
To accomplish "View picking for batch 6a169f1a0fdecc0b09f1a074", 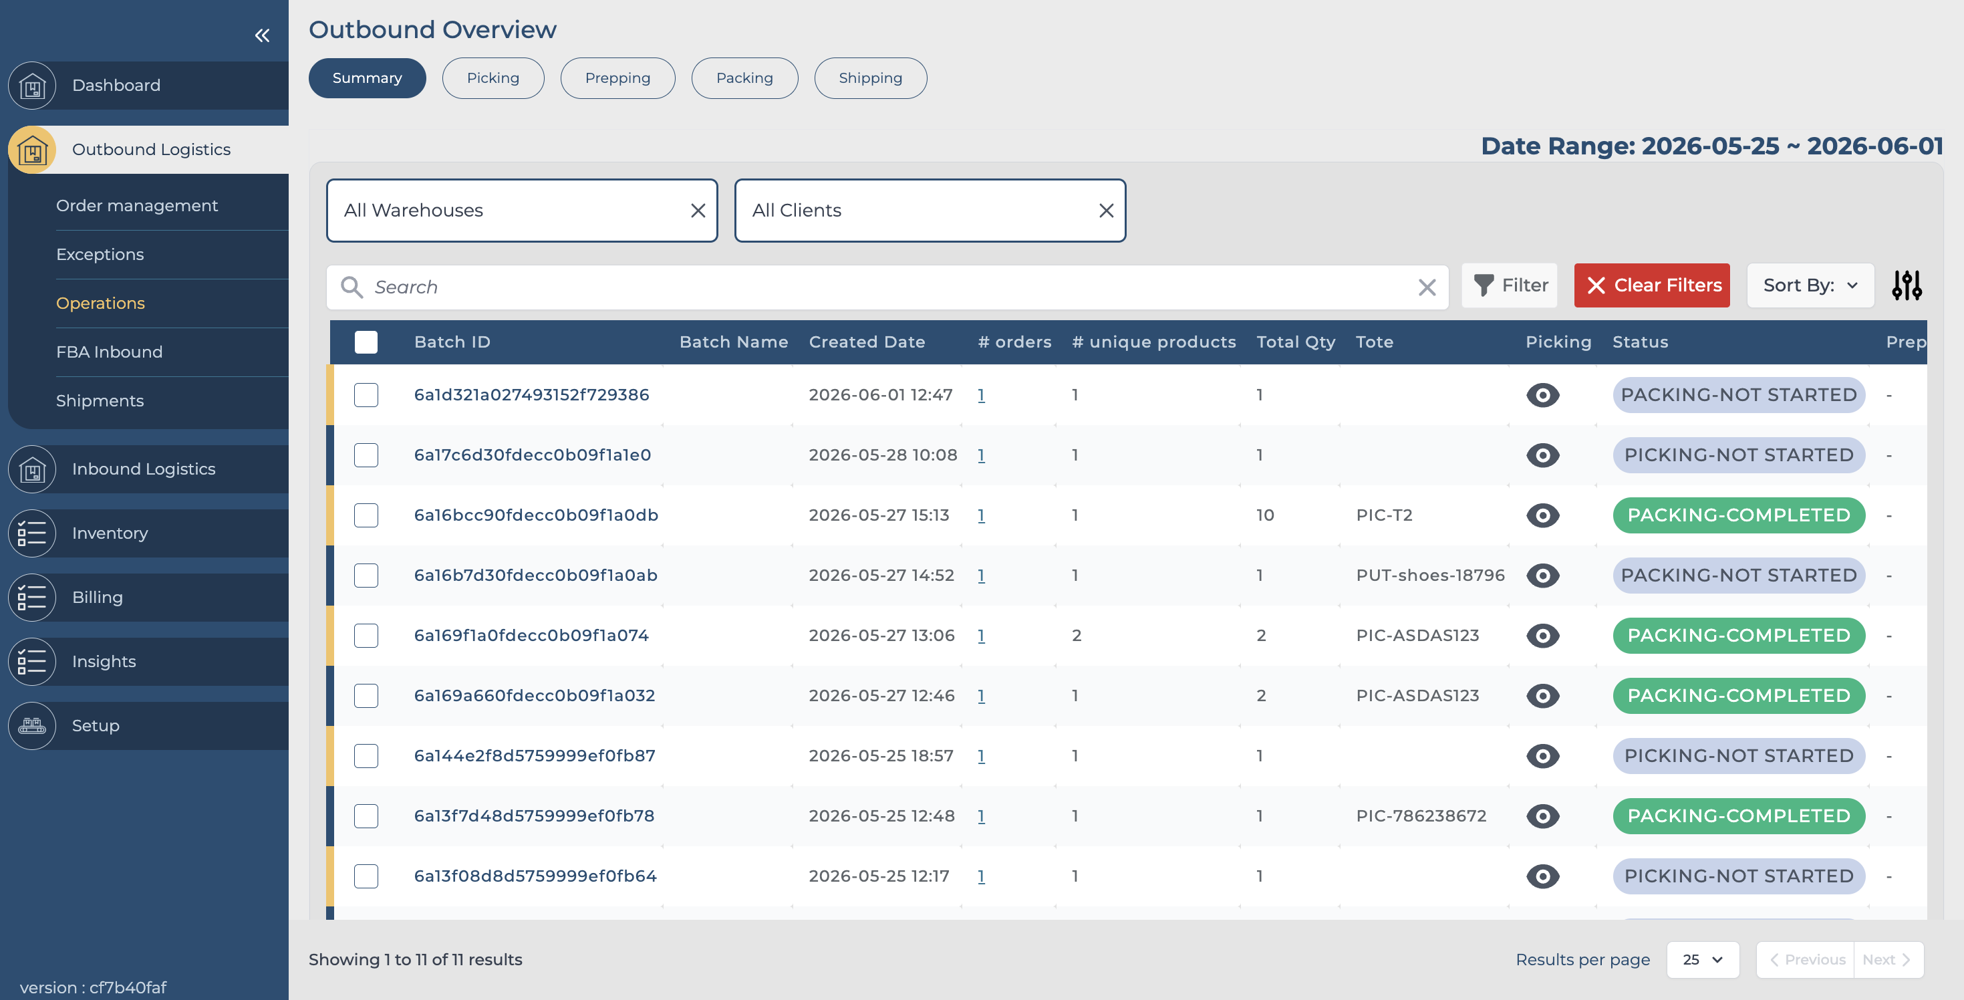I will point(1542,636).
